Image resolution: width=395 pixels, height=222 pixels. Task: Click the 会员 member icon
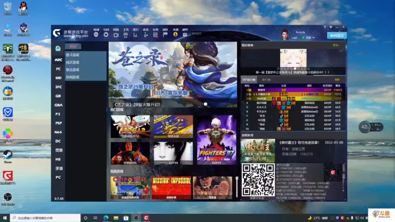pyautogui.click(x=146, y=35)
